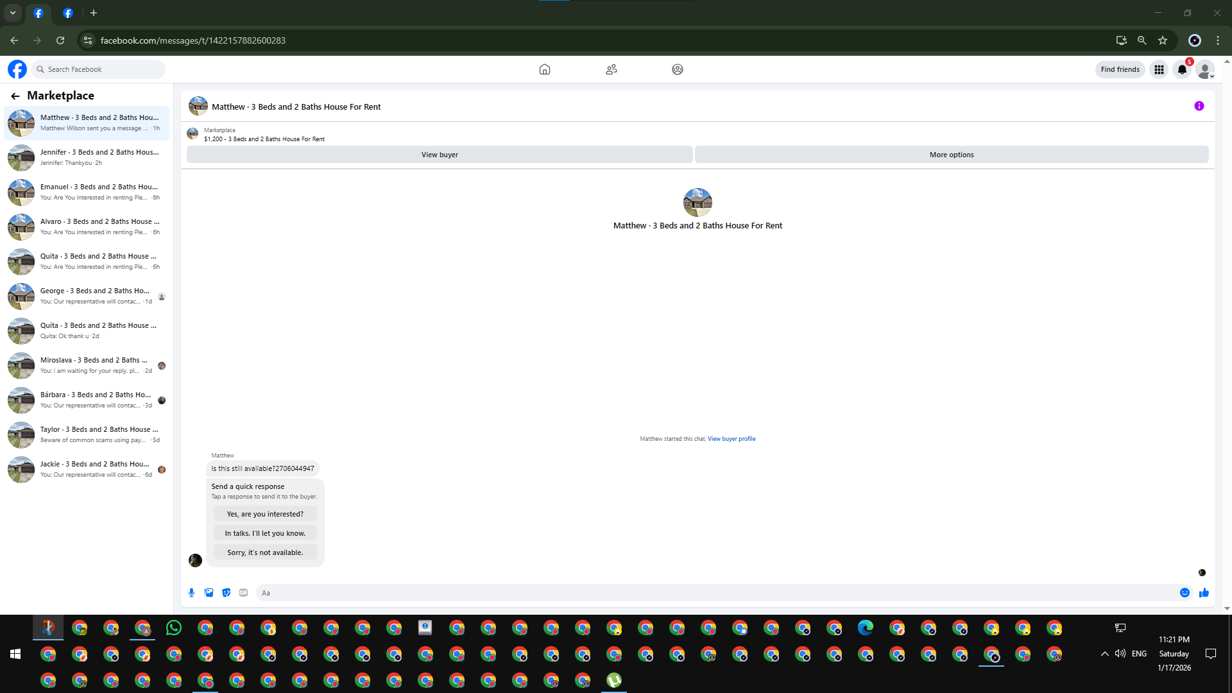Open the Facebook menu grid icon

1159,69
